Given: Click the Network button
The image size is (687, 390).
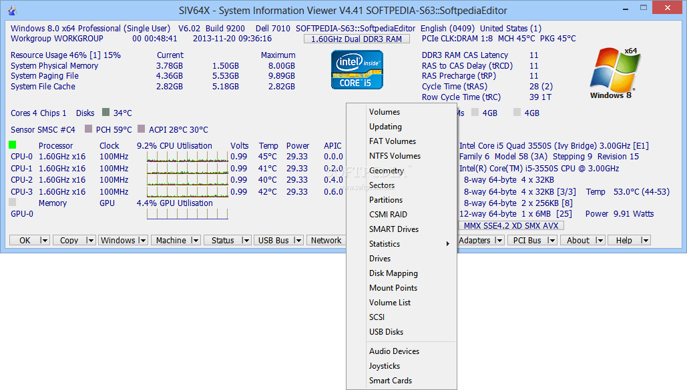Looking at the screenshot, I should click(x=326, y=240).
